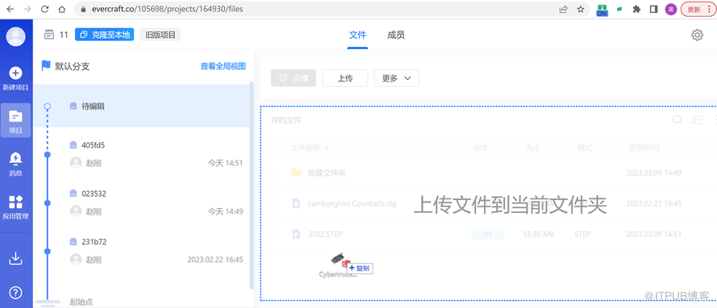
Task: Check the box for 新建文件夹 row
Action: click(275, 173)
